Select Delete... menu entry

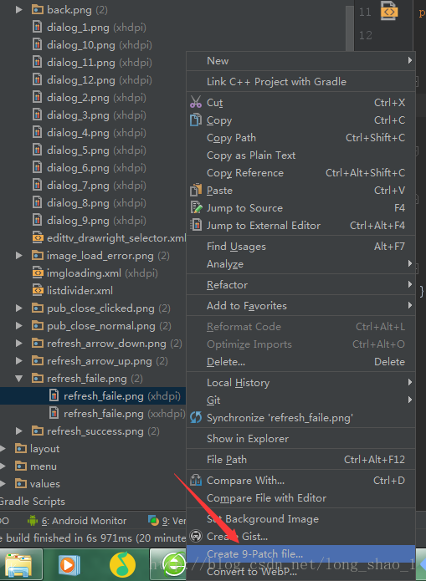300,361
